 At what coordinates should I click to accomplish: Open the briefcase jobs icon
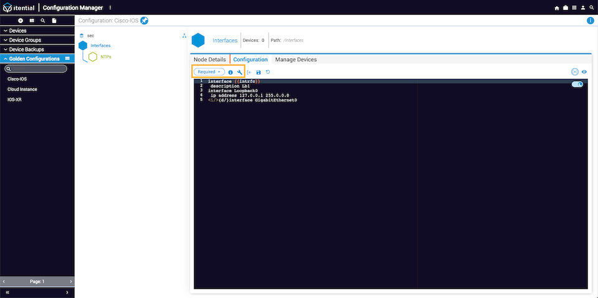tap(566, 7)
